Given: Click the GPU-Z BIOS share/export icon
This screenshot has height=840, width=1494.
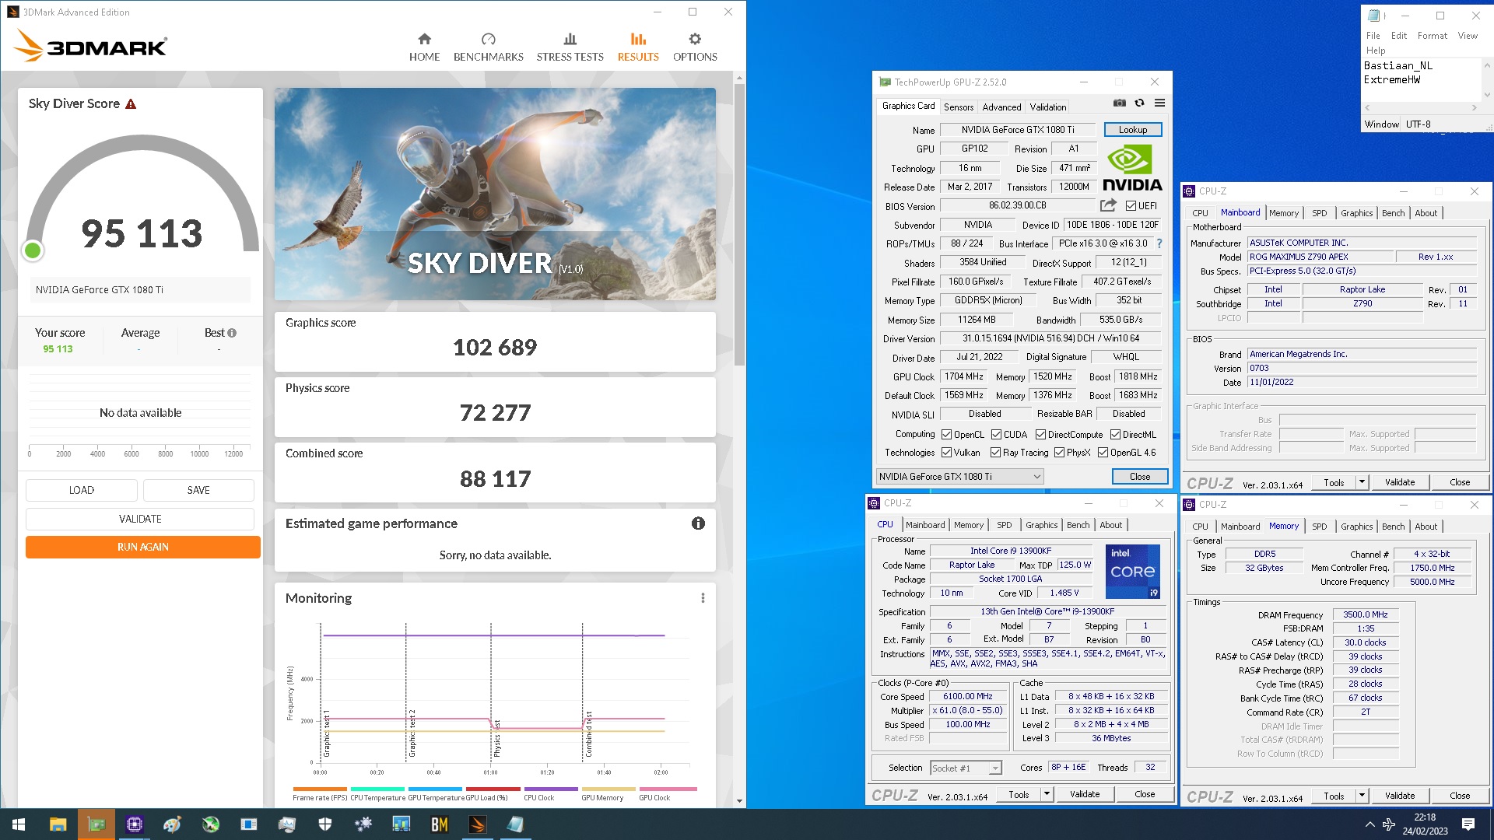Looking at the screenshot, I should tap(1108, 205).
